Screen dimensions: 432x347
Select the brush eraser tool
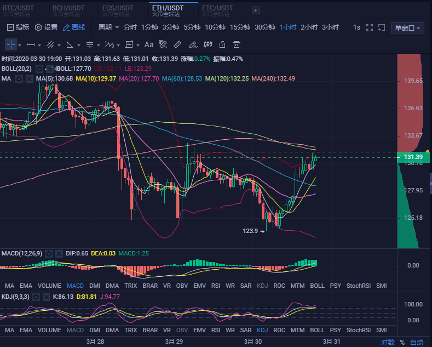coord(193,44)
